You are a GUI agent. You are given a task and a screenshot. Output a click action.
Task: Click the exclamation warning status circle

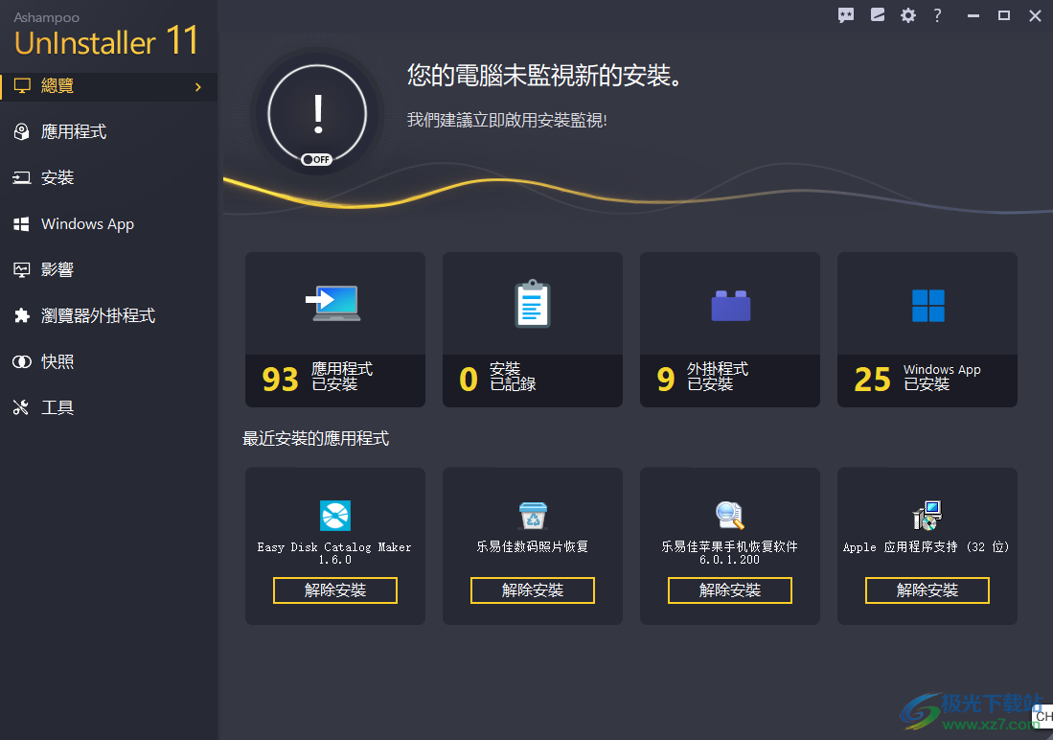pyautogui.click(x=317, y=113)
